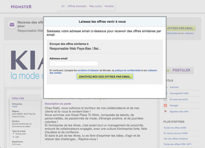Click the Partager link

click(174, 105)
